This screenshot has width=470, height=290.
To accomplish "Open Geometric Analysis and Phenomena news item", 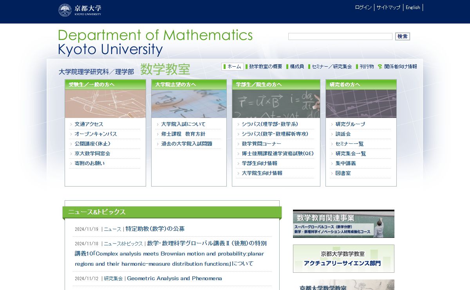I will pyautogui.click(x=174, y=279).
